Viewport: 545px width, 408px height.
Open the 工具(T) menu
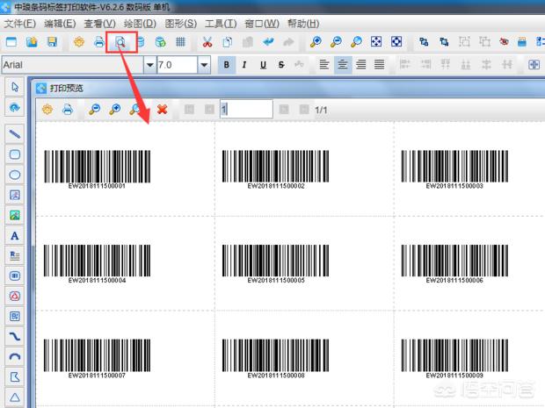(x=221, y=24)
